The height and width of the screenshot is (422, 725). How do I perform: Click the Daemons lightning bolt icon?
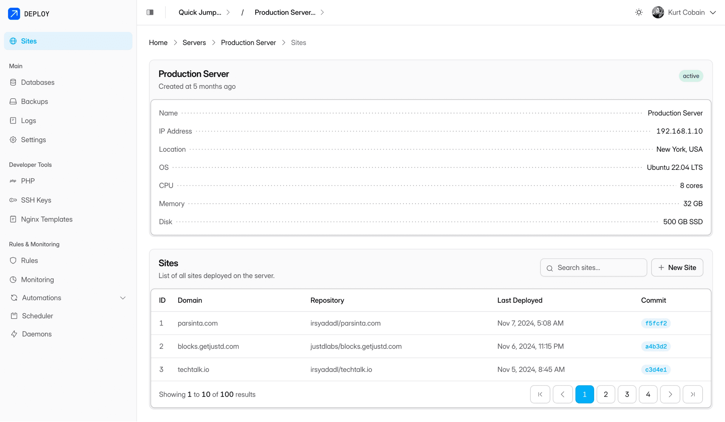[14, 334]
